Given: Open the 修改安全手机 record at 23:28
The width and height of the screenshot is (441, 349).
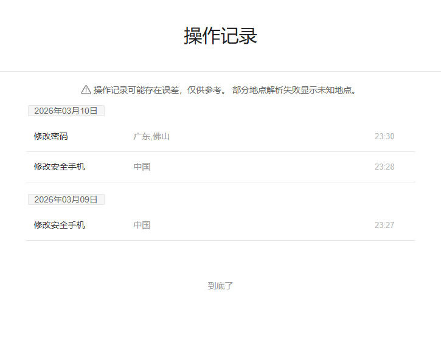Looking at the screenshot, I should click(x=220, y=167).
